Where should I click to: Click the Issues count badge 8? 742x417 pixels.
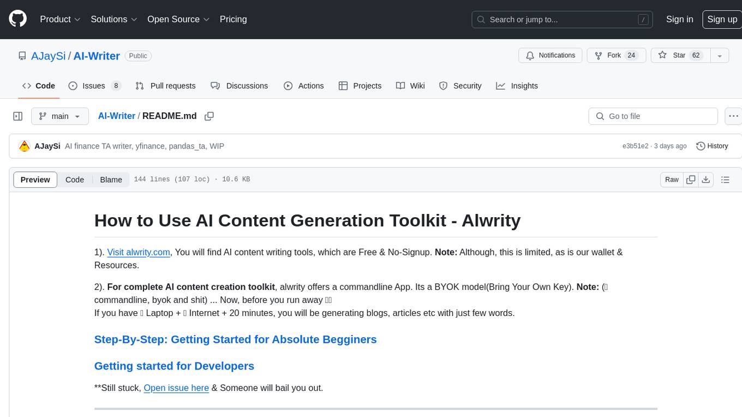116,86
